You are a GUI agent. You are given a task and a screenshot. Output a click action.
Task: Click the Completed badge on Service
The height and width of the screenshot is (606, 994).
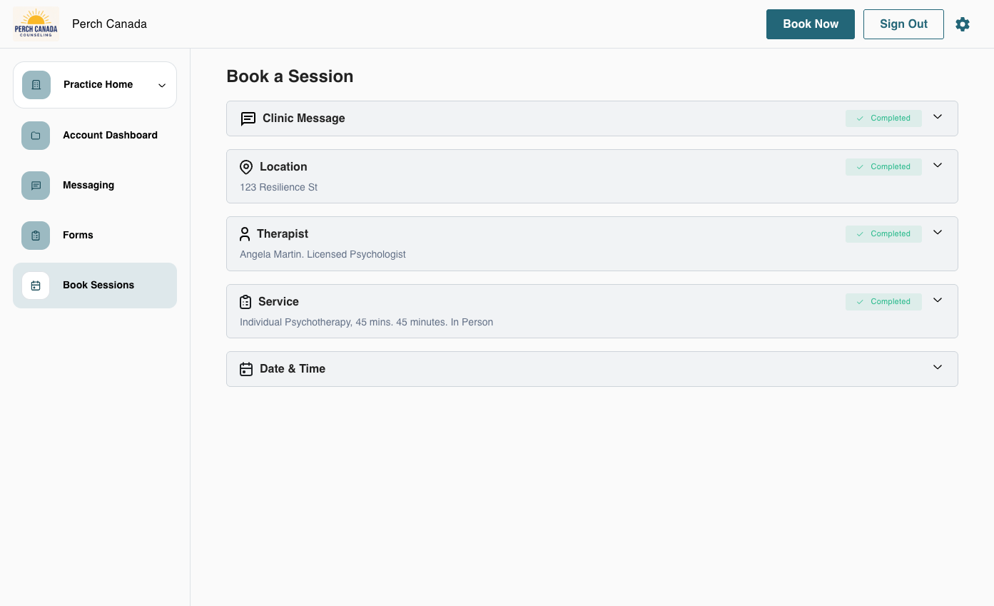883,302
